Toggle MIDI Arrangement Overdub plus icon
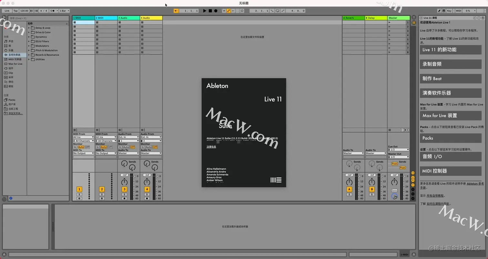The image size is (488, 259). click(224, 11)
